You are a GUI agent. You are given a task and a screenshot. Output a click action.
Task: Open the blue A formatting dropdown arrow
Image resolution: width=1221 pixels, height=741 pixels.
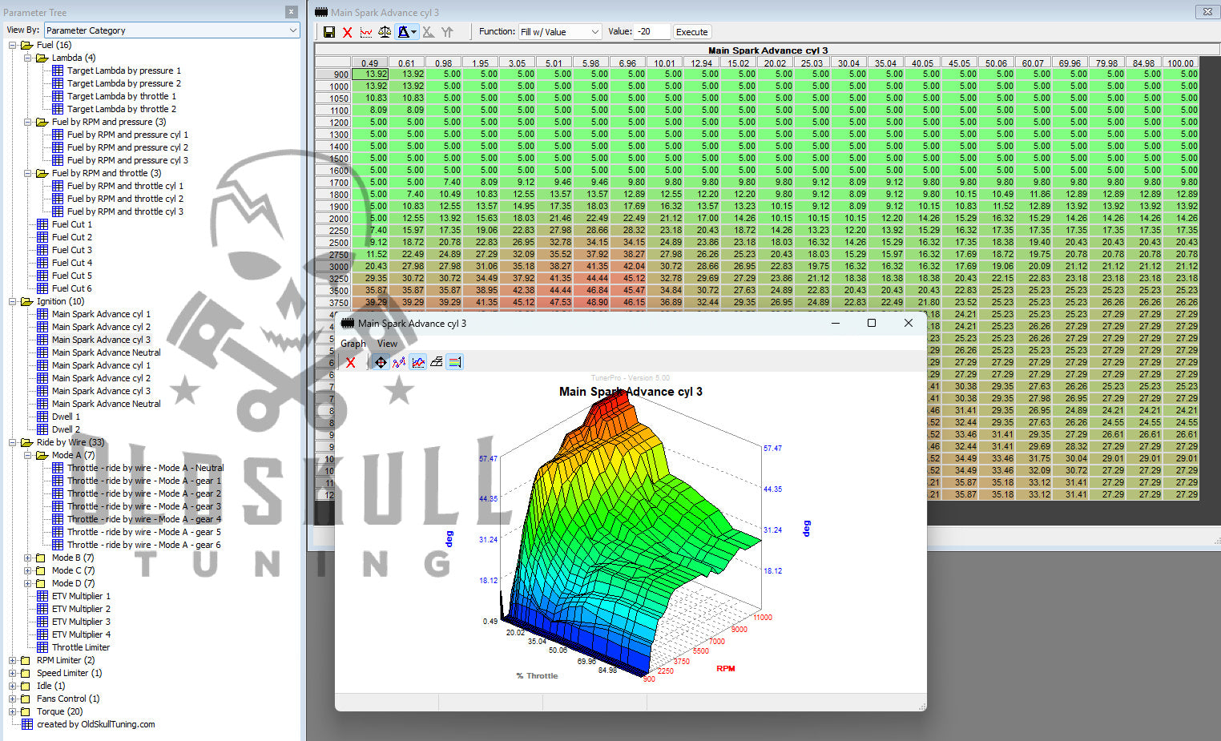(x=414, y=32)
